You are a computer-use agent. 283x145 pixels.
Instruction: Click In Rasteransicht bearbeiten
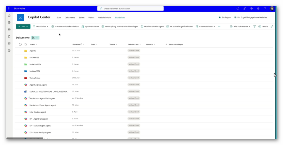tap(65, 27)
